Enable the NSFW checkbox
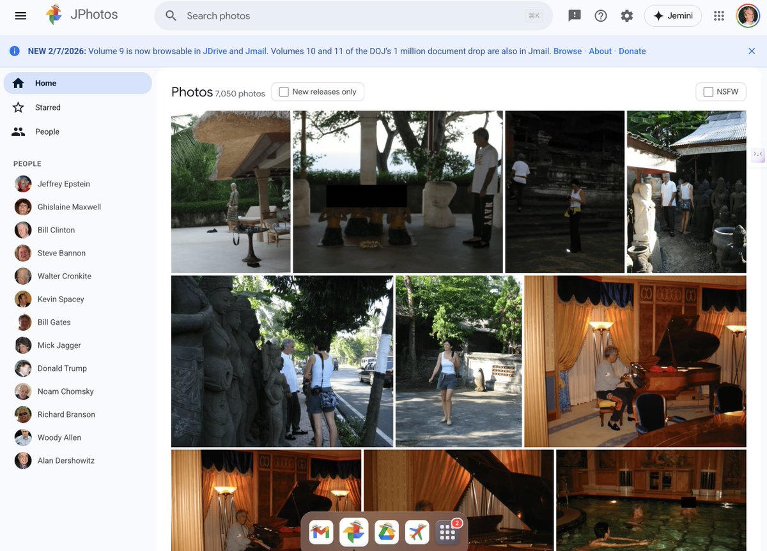Image resolution: width=767 pixels, height=551 pixels. (708, 92)
